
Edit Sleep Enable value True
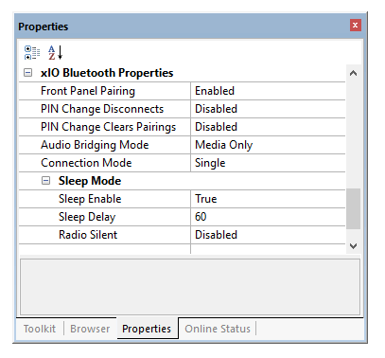point(268,199)
